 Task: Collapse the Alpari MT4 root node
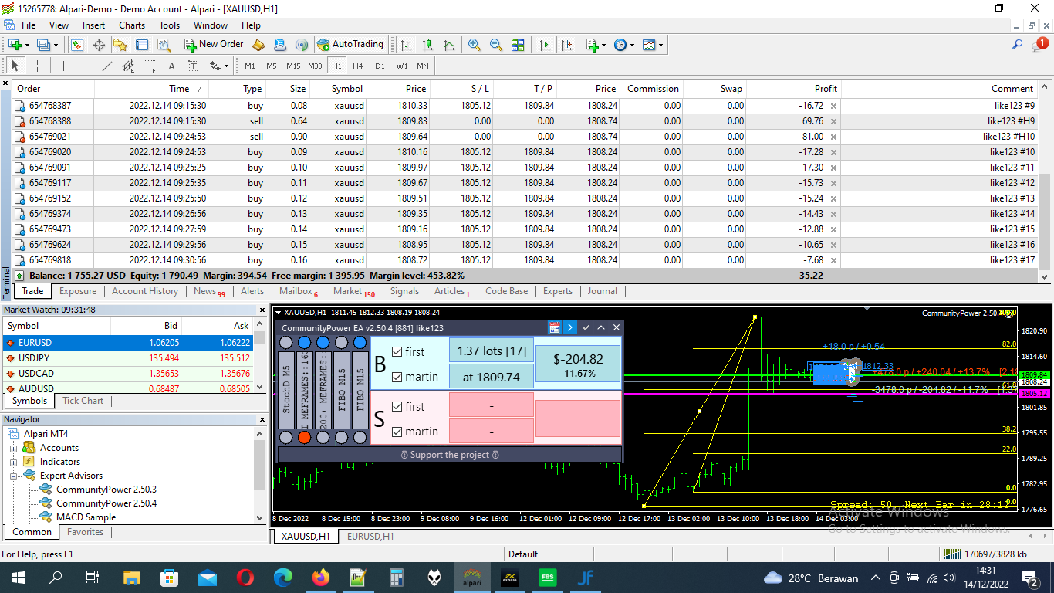tap(14, 434)
